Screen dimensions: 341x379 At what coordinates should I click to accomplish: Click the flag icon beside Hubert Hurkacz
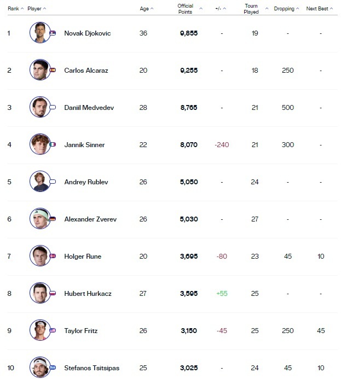pos(53,294)
